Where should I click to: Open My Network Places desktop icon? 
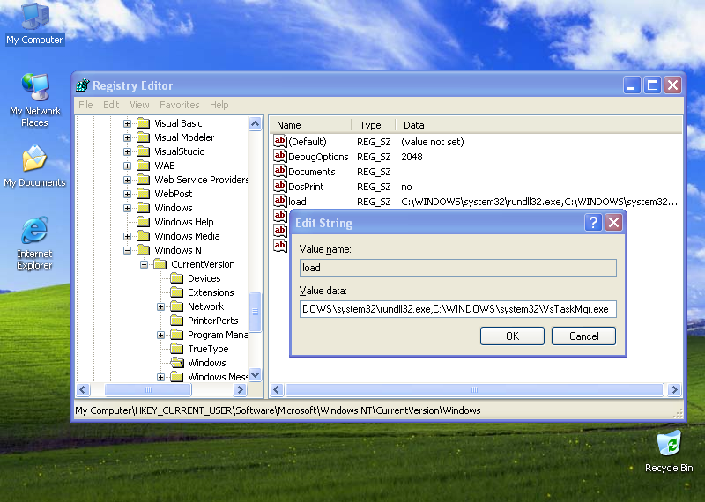[35, 100]
